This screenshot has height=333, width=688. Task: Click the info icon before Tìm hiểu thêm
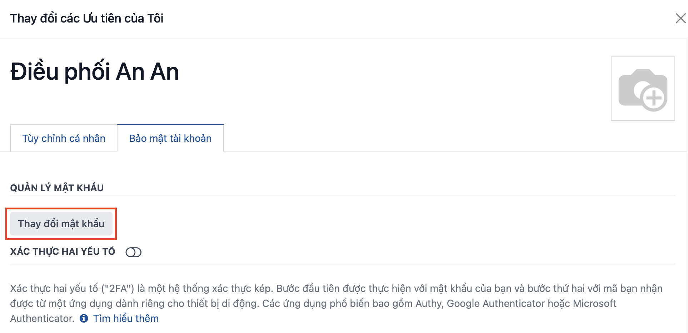coord(84,318)
